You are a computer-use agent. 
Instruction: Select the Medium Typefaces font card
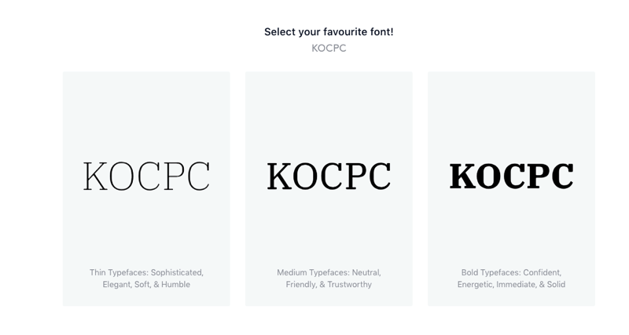point(329,188)
